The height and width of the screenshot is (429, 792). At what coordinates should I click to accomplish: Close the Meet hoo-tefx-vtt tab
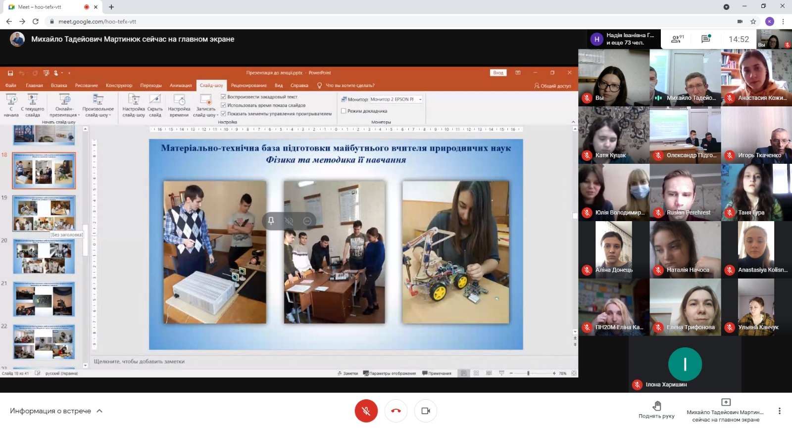[x=96, y=7]
